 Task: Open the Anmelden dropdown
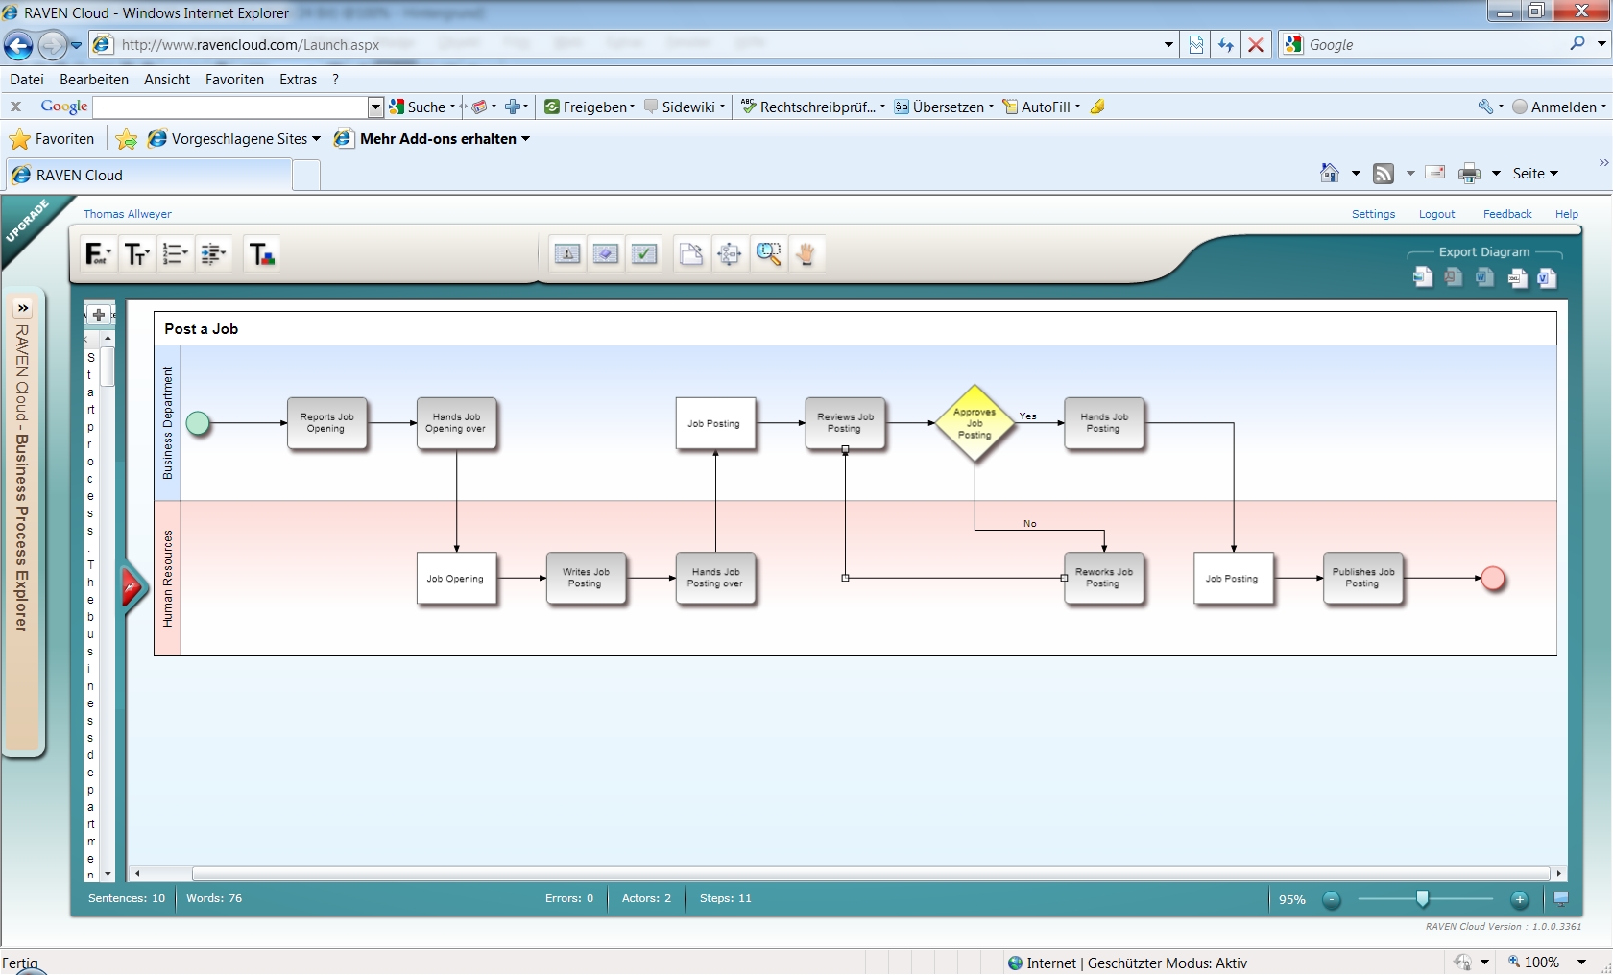click(1603, 107)
